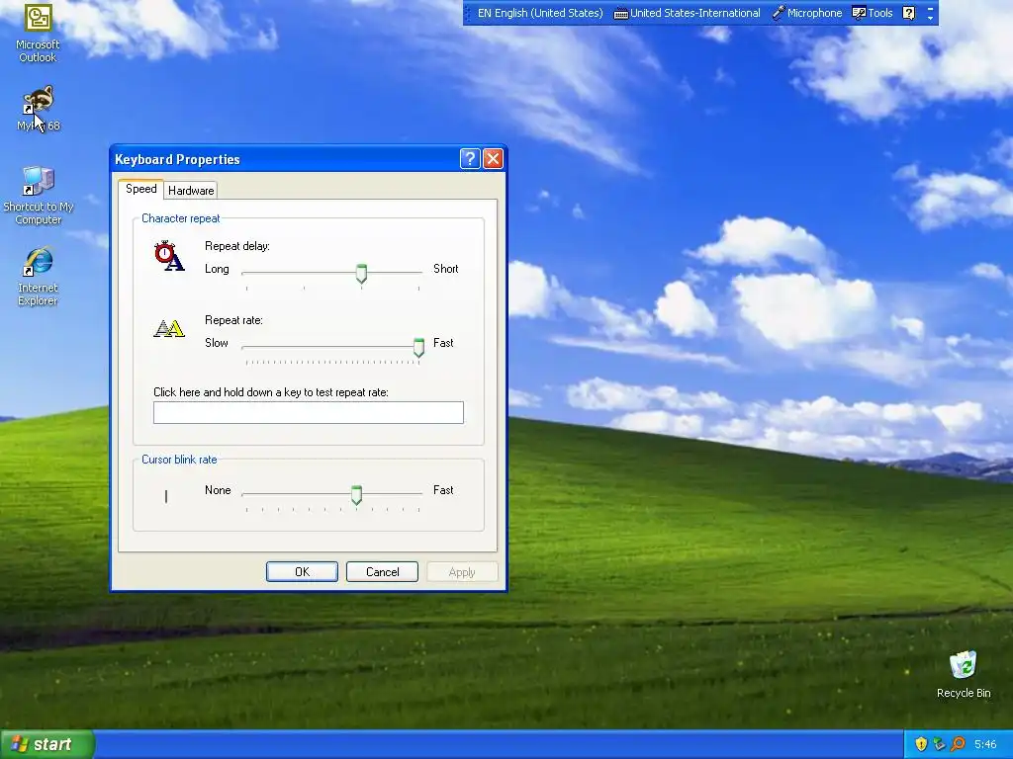The height and width of the screenshot is (759, 1013).
Task: Click the Character repeat group label
Action: click(181, 218)
